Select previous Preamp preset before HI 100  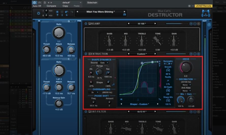click(x=128, y=23)
